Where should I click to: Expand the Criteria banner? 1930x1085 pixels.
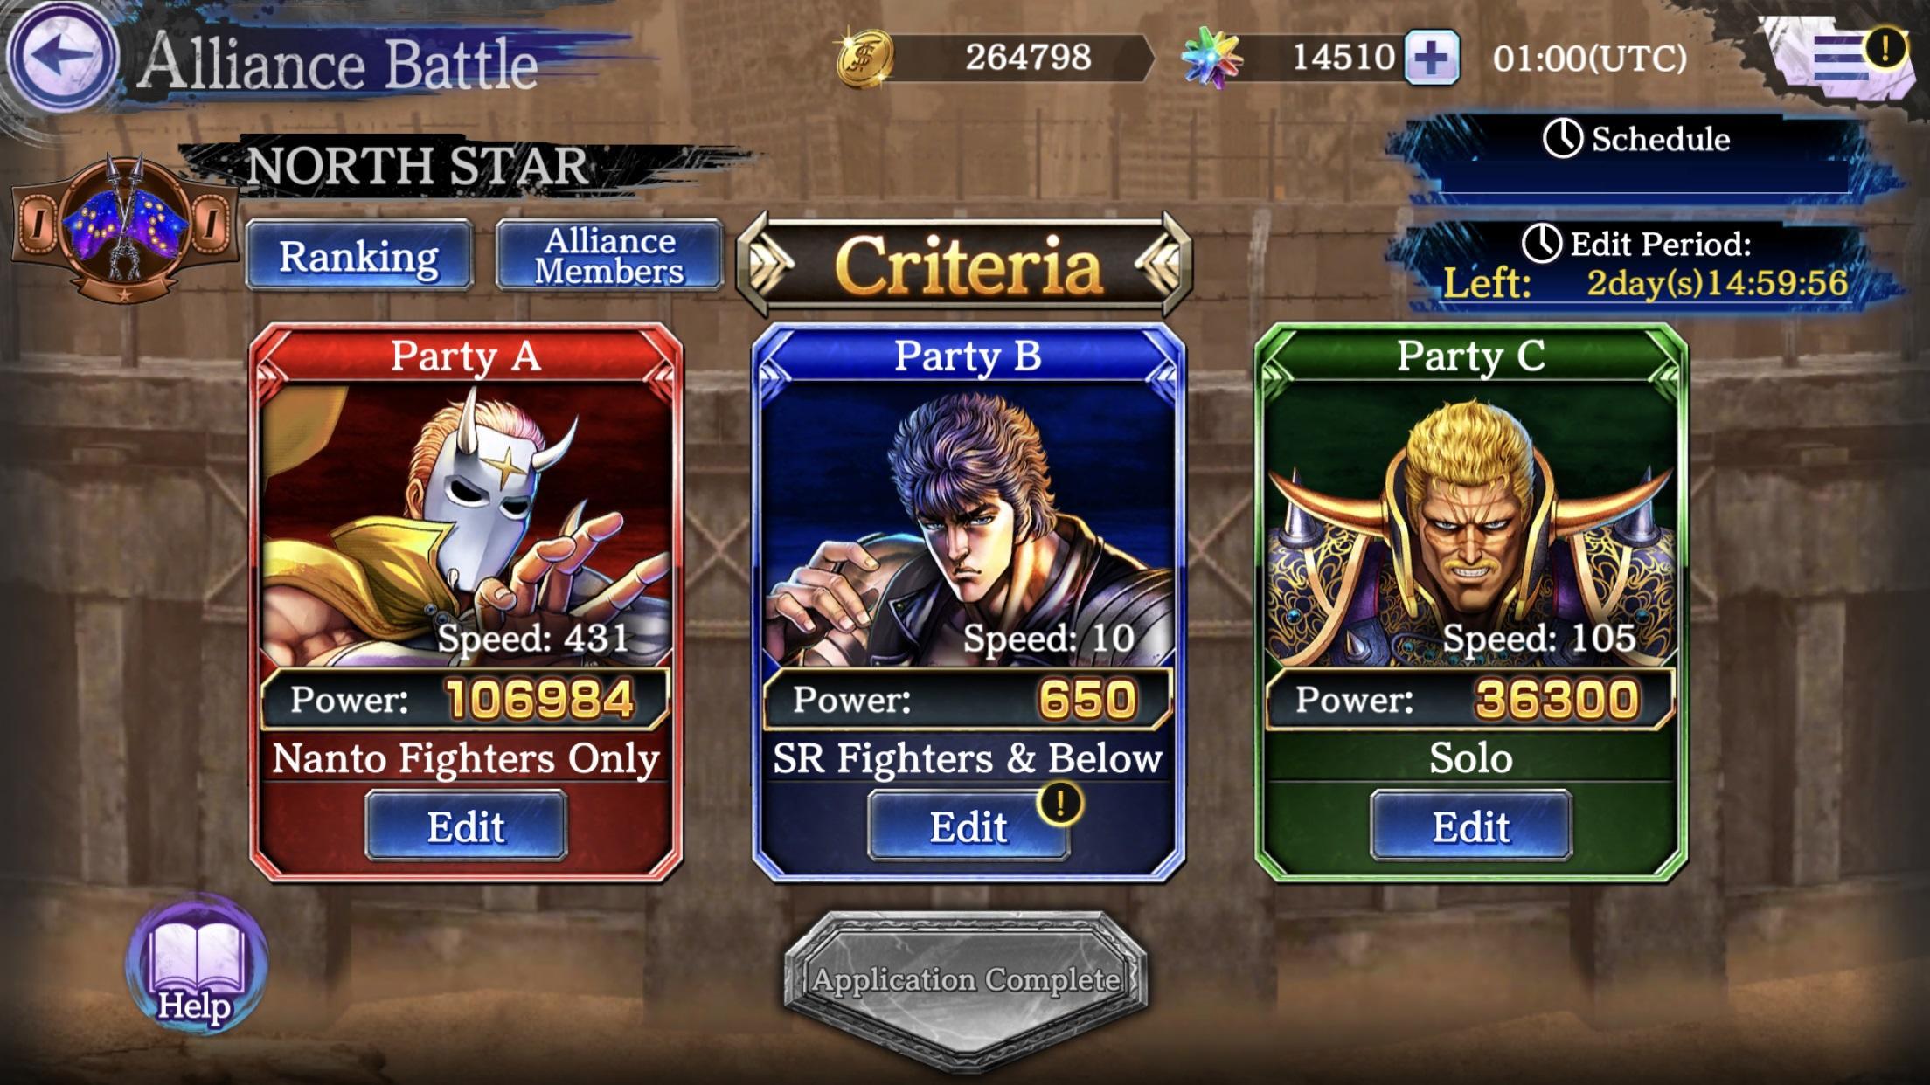966,264
